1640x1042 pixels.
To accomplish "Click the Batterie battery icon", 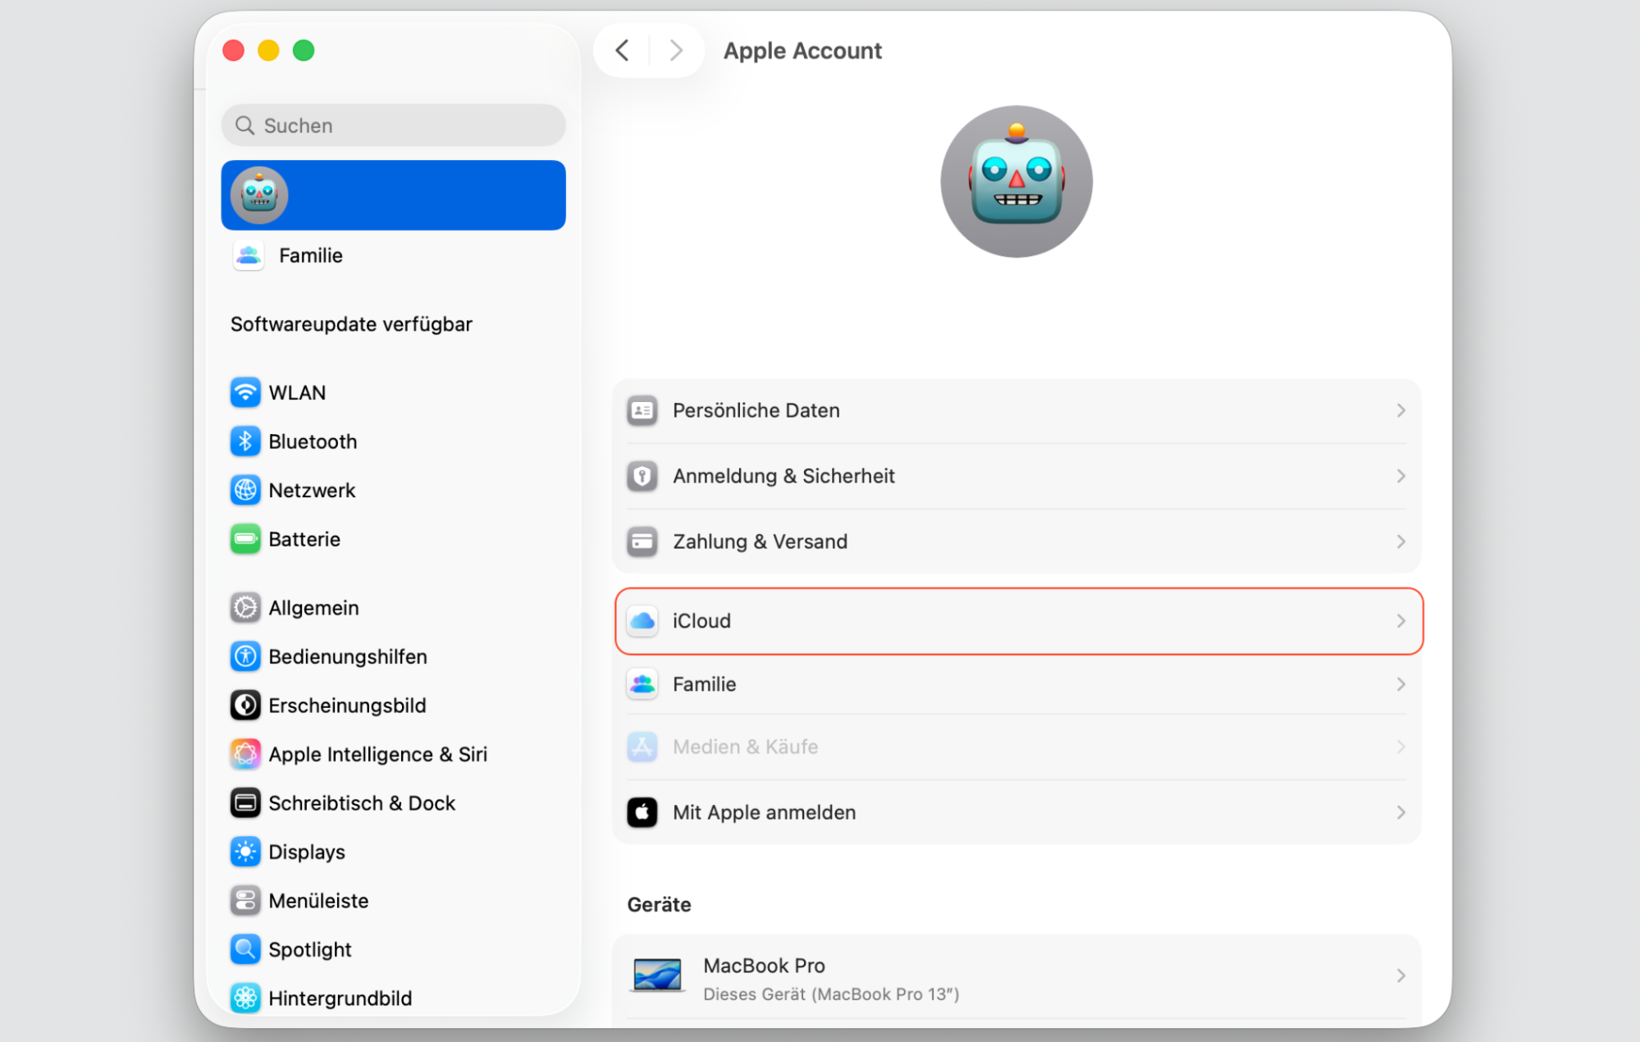I will pyautogui.click(x=245, y=539).
